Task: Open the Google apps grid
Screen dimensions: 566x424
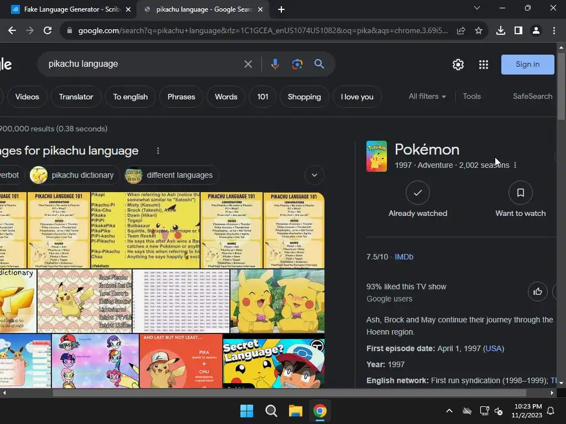Action: click(484, 65)
